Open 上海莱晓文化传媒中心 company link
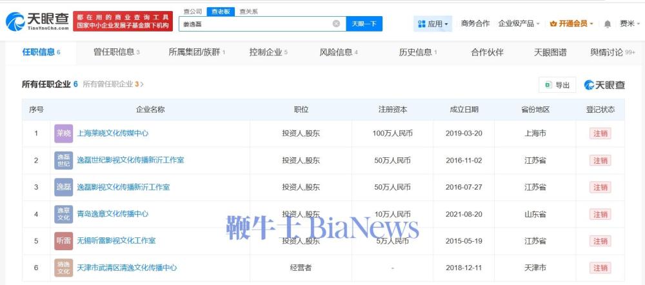The width and height of the screenshot is (645, 285). pyautogui.click(x=113, y=133)
